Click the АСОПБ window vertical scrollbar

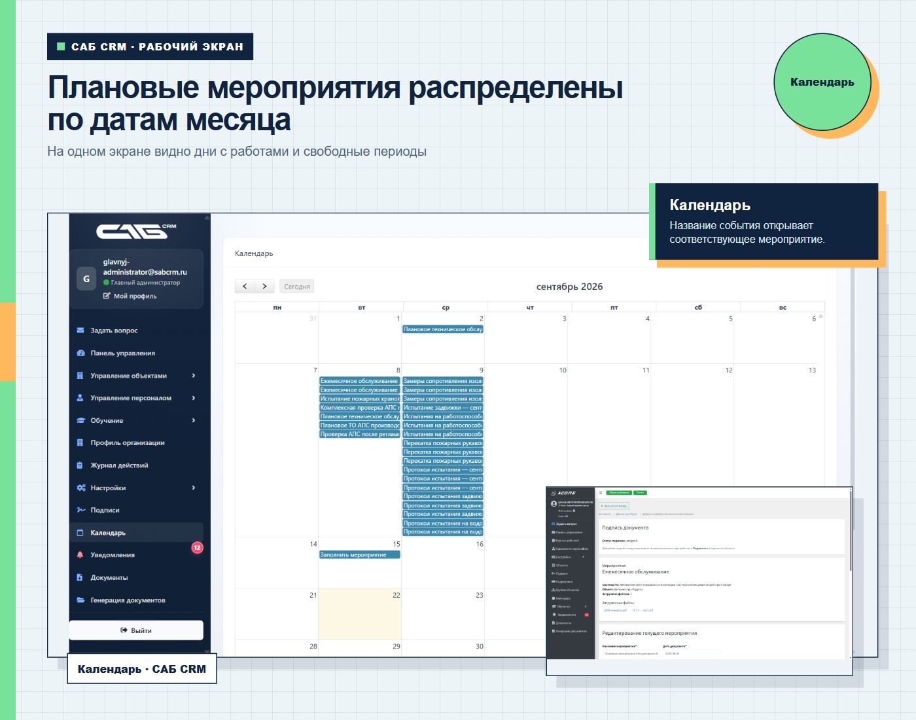(x=850, y=530)
